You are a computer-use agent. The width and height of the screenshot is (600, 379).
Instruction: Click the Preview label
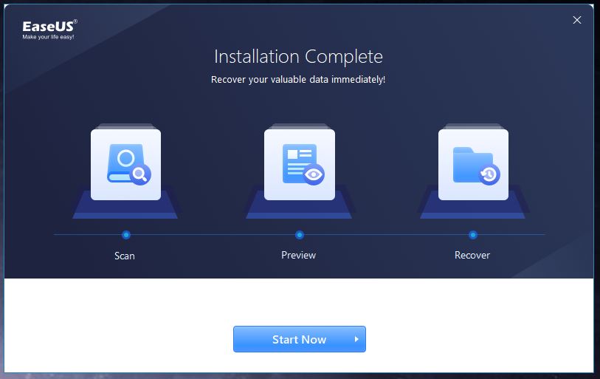click(x=299, y=255)
